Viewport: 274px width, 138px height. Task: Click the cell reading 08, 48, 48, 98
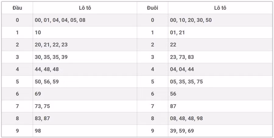186,119
